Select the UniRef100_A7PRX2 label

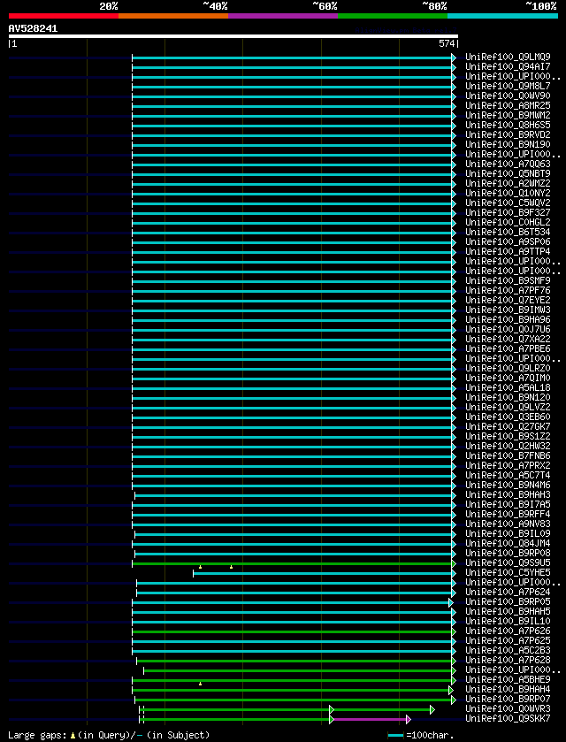coord(508,466)
